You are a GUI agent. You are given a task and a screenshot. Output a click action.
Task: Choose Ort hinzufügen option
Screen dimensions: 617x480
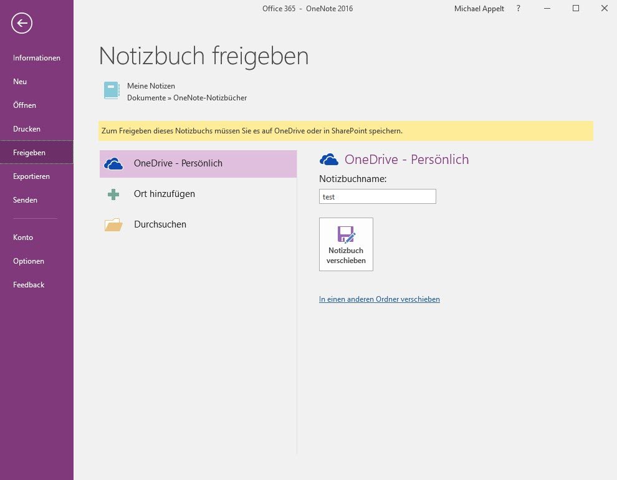pyautogui.click(x=198, y=194)
